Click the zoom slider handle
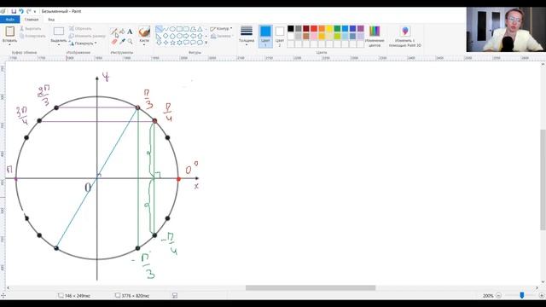 [521, 295]
